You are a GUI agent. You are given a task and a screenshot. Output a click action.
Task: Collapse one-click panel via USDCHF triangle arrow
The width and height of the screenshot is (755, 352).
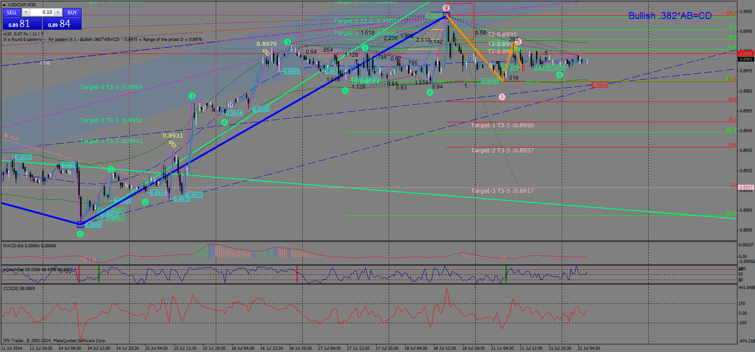(x=5, y=4)
